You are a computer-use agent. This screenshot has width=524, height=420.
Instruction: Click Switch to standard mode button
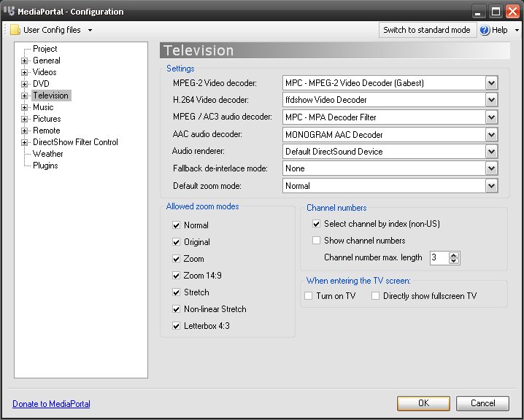click(x=427, y=30)
